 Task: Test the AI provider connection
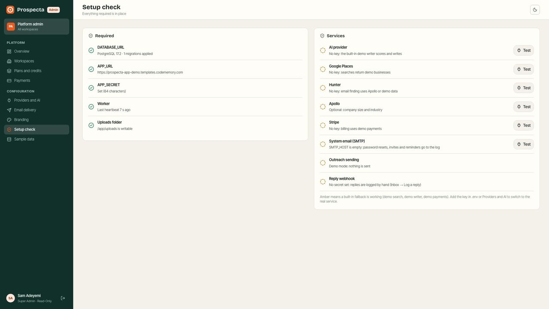click(524, 50)
